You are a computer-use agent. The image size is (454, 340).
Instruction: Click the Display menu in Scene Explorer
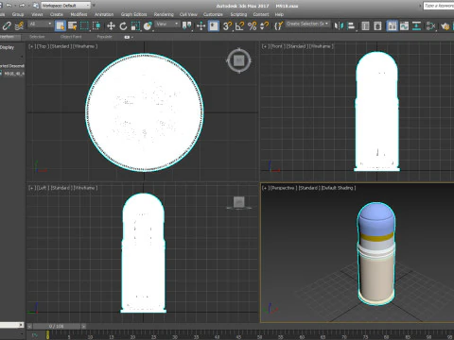tap(8, 47)
